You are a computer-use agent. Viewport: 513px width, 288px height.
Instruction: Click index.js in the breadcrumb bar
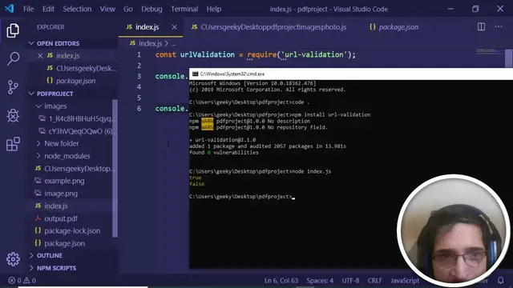pos(150,43)
